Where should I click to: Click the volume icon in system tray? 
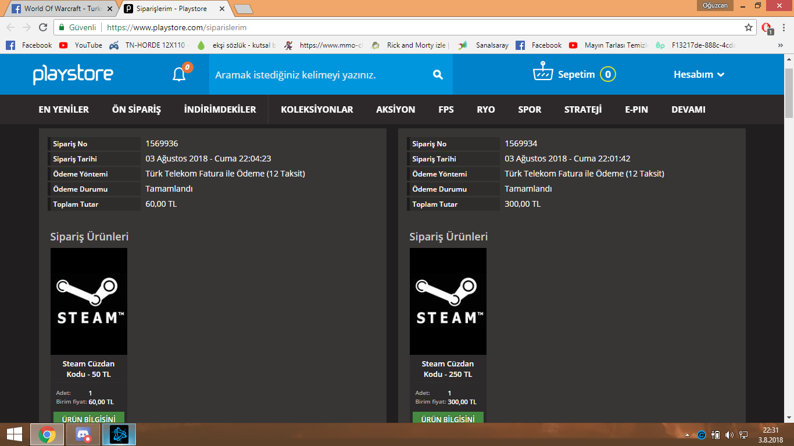tap(729, 435)
